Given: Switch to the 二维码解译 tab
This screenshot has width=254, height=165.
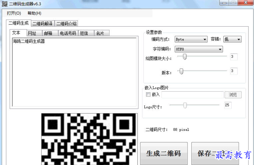Looking at the screenshot, I should click(43, 24).
